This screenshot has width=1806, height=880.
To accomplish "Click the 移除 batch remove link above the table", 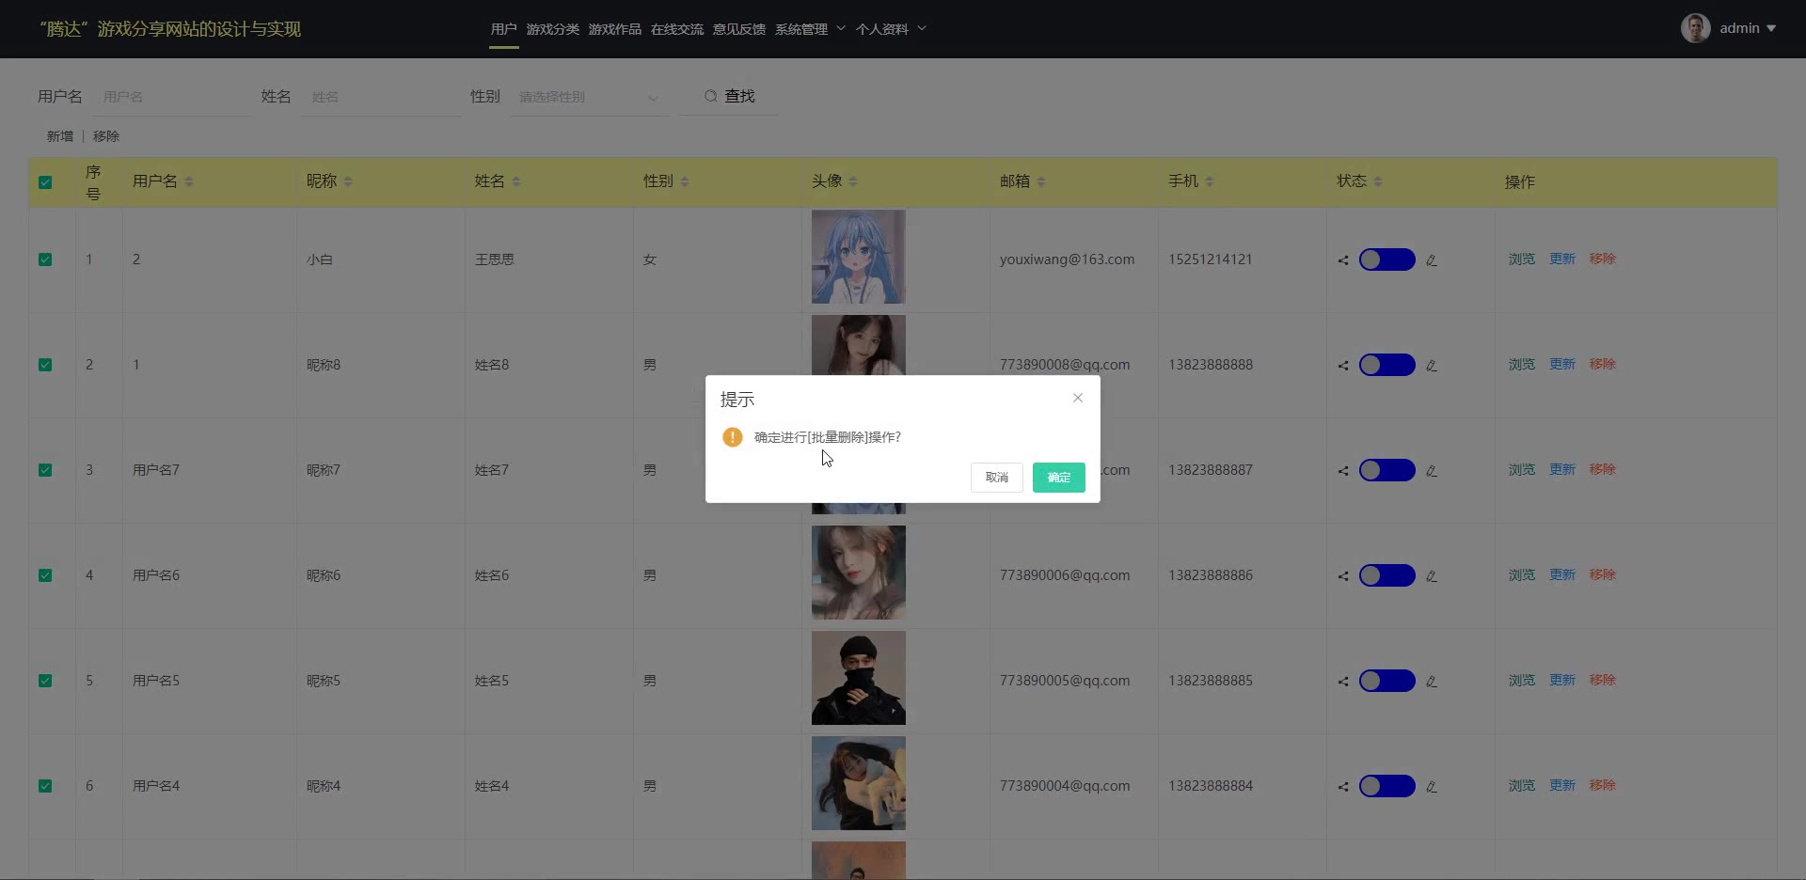I will (x=106, y=136).
